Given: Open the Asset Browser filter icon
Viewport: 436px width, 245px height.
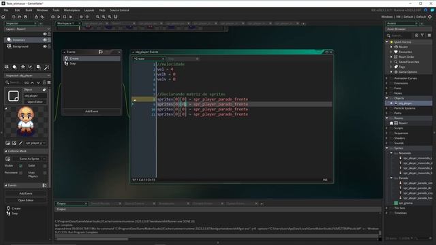Looking at the screenshot, I should pyautogui.click(x=422, y=35).
